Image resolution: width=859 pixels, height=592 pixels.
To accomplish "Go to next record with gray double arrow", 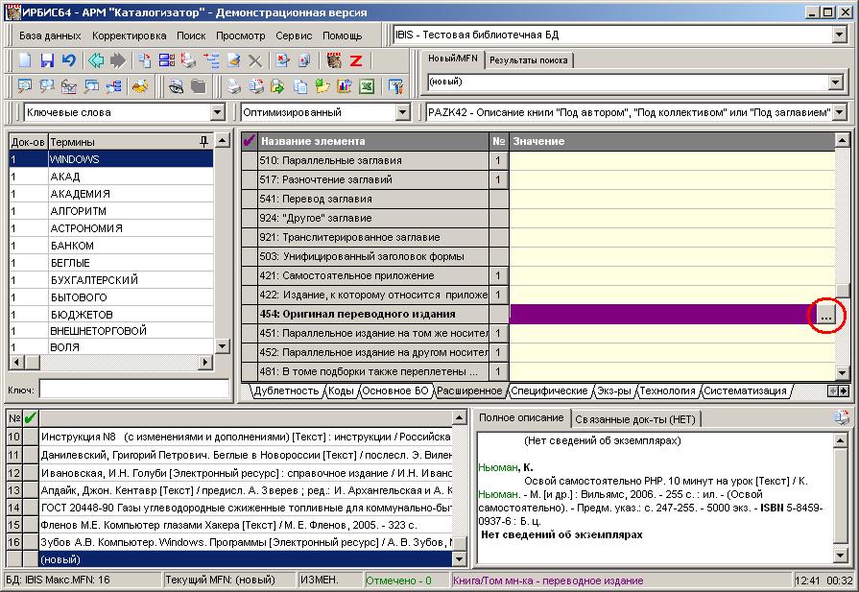I will [118, 60].
